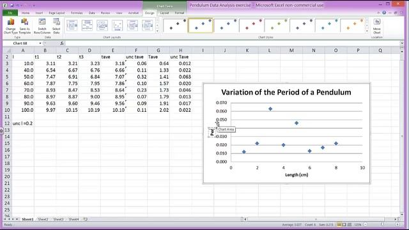Open Customize Quick Access Toolbar dropdown
This screenshot has height=230, width=409.
[34, 6]
